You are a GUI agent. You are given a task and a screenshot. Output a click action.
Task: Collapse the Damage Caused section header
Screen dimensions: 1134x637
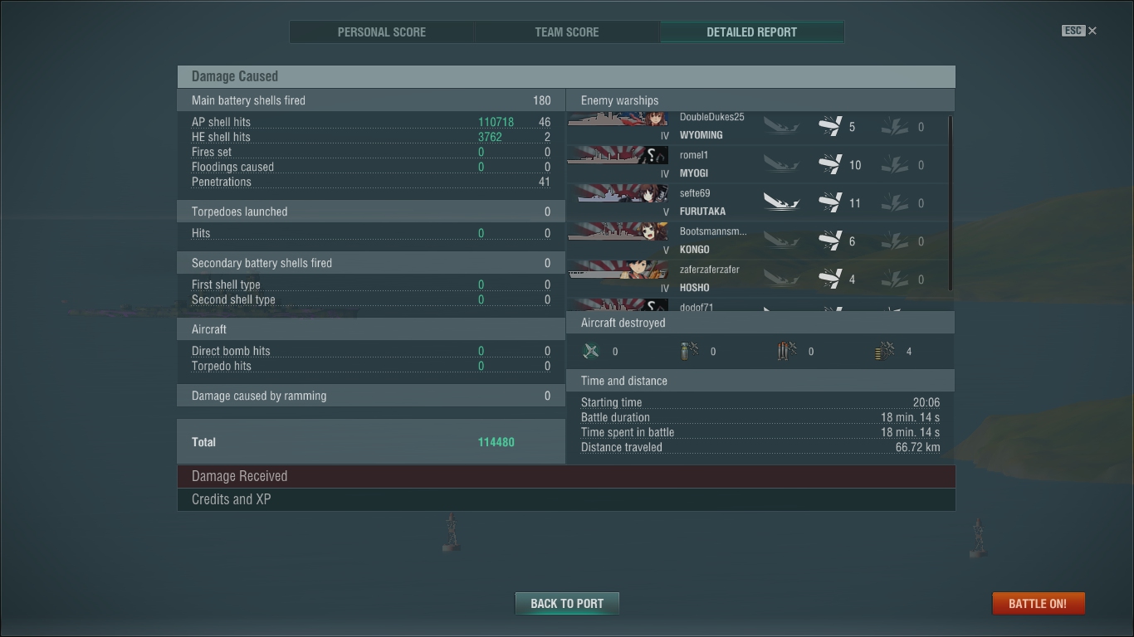click(566, 76)
